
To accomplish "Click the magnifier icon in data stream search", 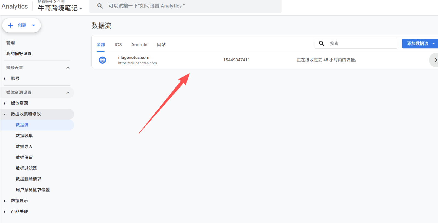I will click(x=322, y=44).
